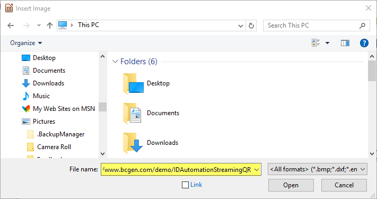
Task: Close the Insert Image dialog
Action: 369,8
